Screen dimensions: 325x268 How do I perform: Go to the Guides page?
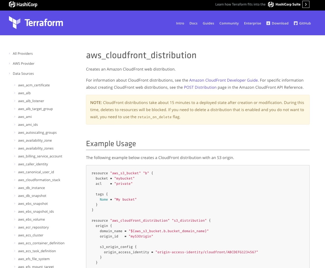208,23
